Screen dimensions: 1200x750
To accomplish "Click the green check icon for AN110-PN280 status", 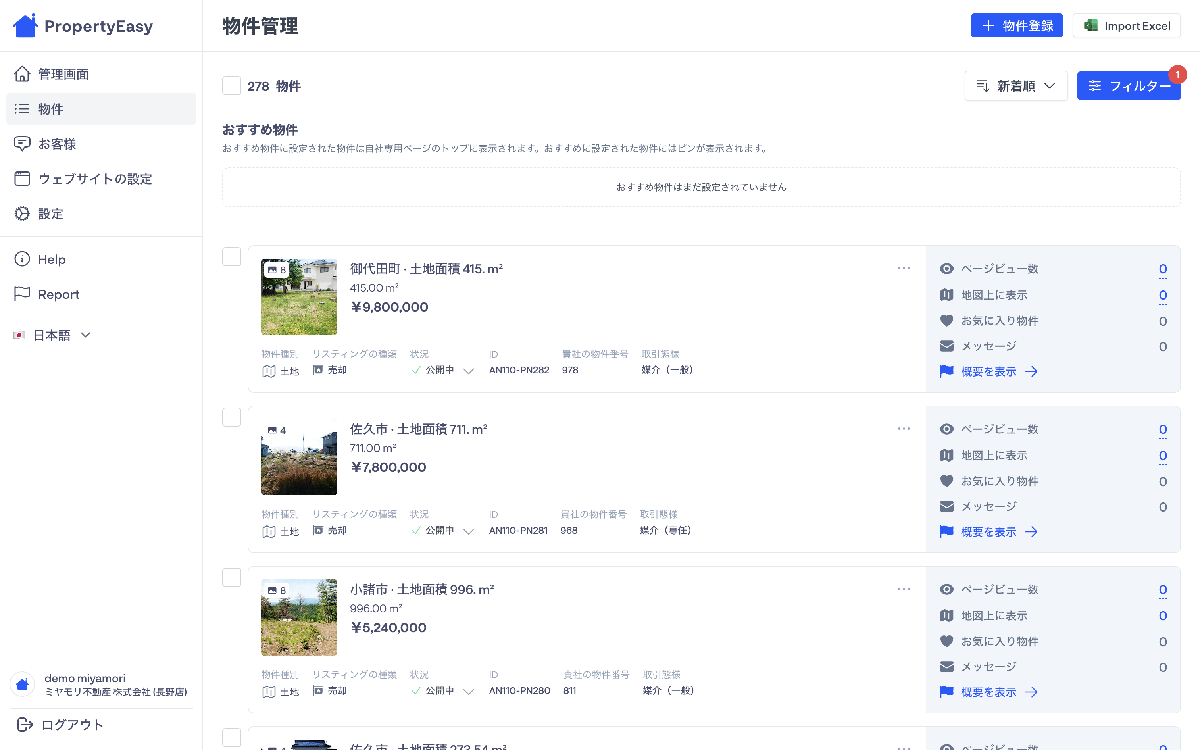I will tap(416, 690).
